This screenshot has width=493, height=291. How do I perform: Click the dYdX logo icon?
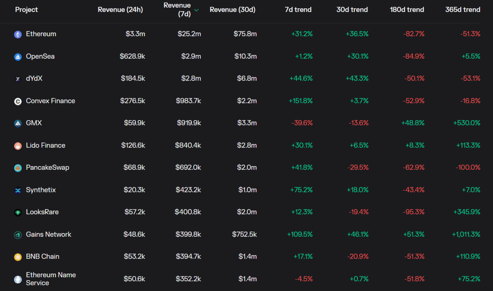pos(18,79)
